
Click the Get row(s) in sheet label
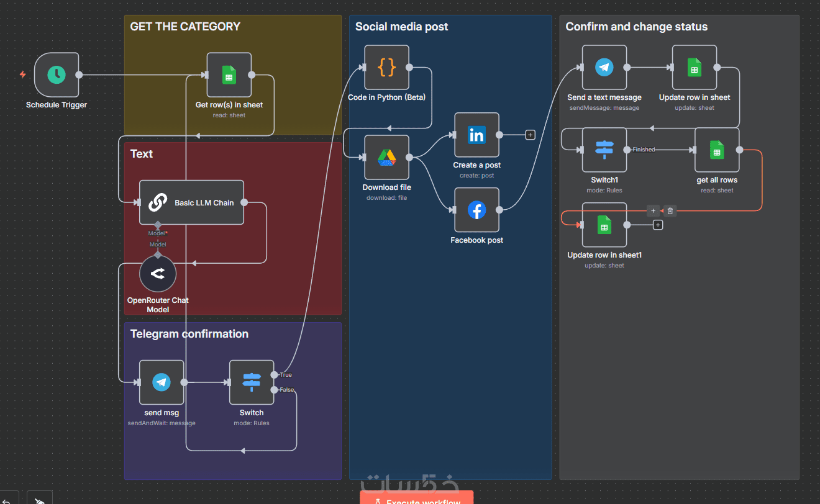coord(229,105)
